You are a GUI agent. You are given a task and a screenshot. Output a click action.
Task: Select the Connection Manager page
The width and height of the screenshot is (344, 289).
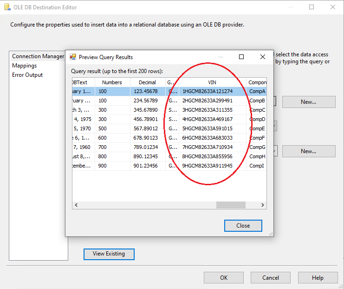click(x=38, y=56)
